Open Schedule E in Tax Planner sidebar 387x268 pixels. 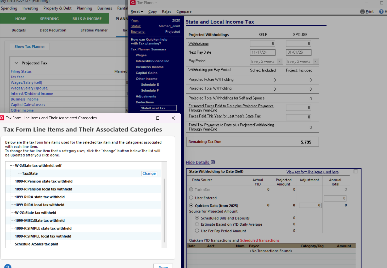point(150,85)
